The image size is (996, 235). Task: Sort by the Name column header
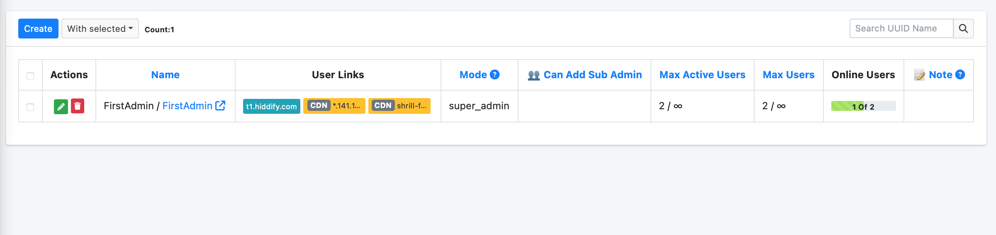pyautogui.click(x=165, y=75)
